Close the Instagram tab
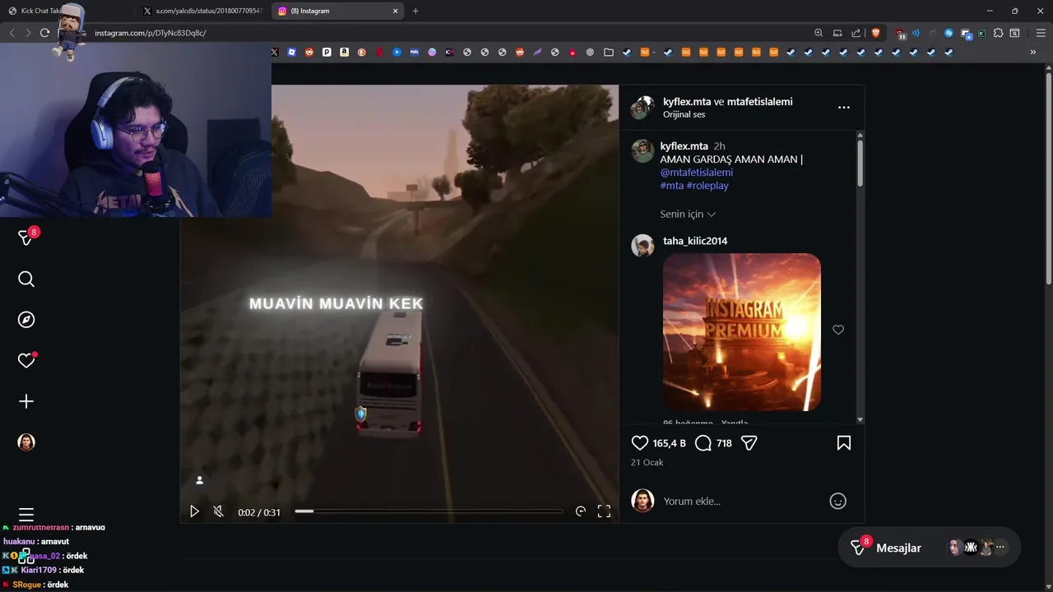This screenshot has width=1053, height=592. [395, 11]
